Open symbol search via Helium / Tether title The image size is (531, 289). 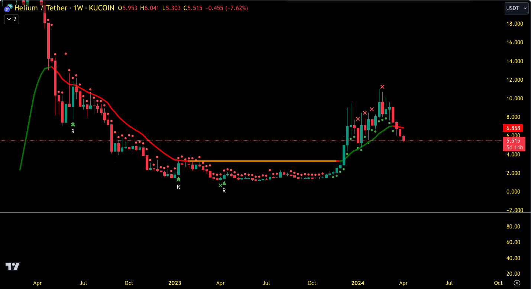[x=41, y=8]
